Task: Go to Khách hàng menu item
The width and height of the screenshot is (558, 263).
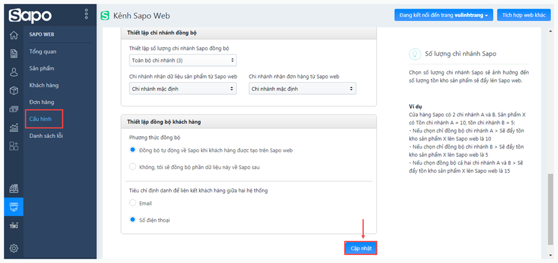Action: click(44, 85)
